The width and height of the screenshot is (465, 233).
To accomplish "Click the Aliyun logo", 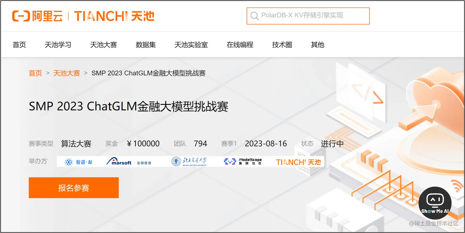I will [x=37, y=16].
